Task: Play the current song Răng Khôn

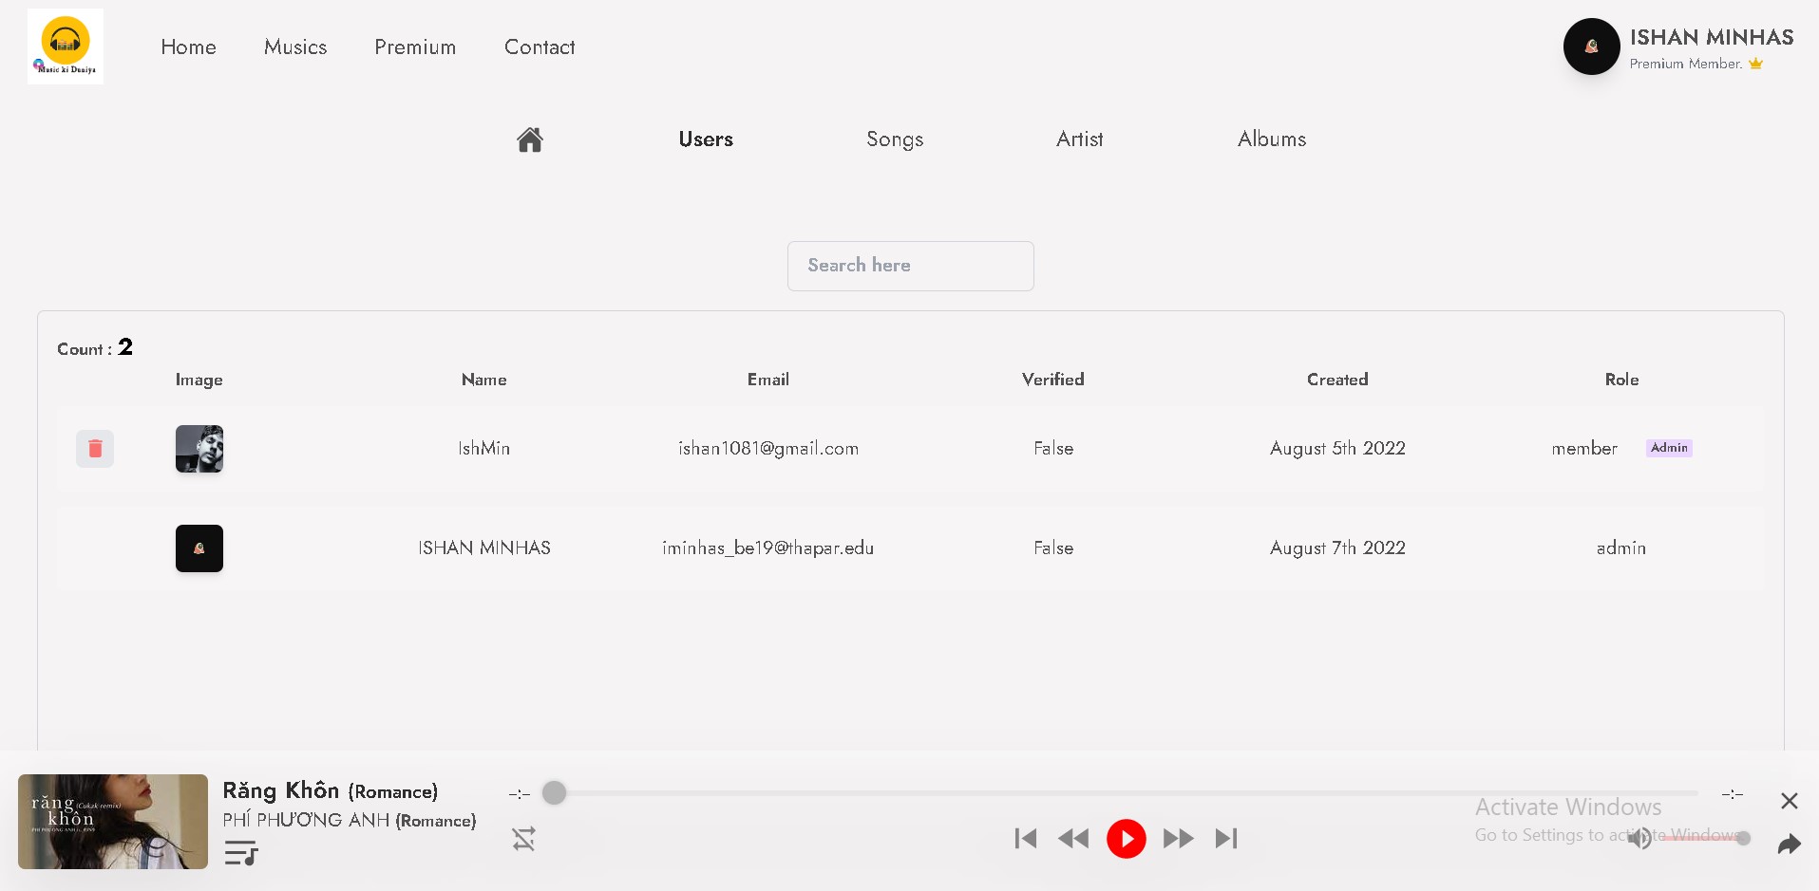Action: tap(1126, 839)
